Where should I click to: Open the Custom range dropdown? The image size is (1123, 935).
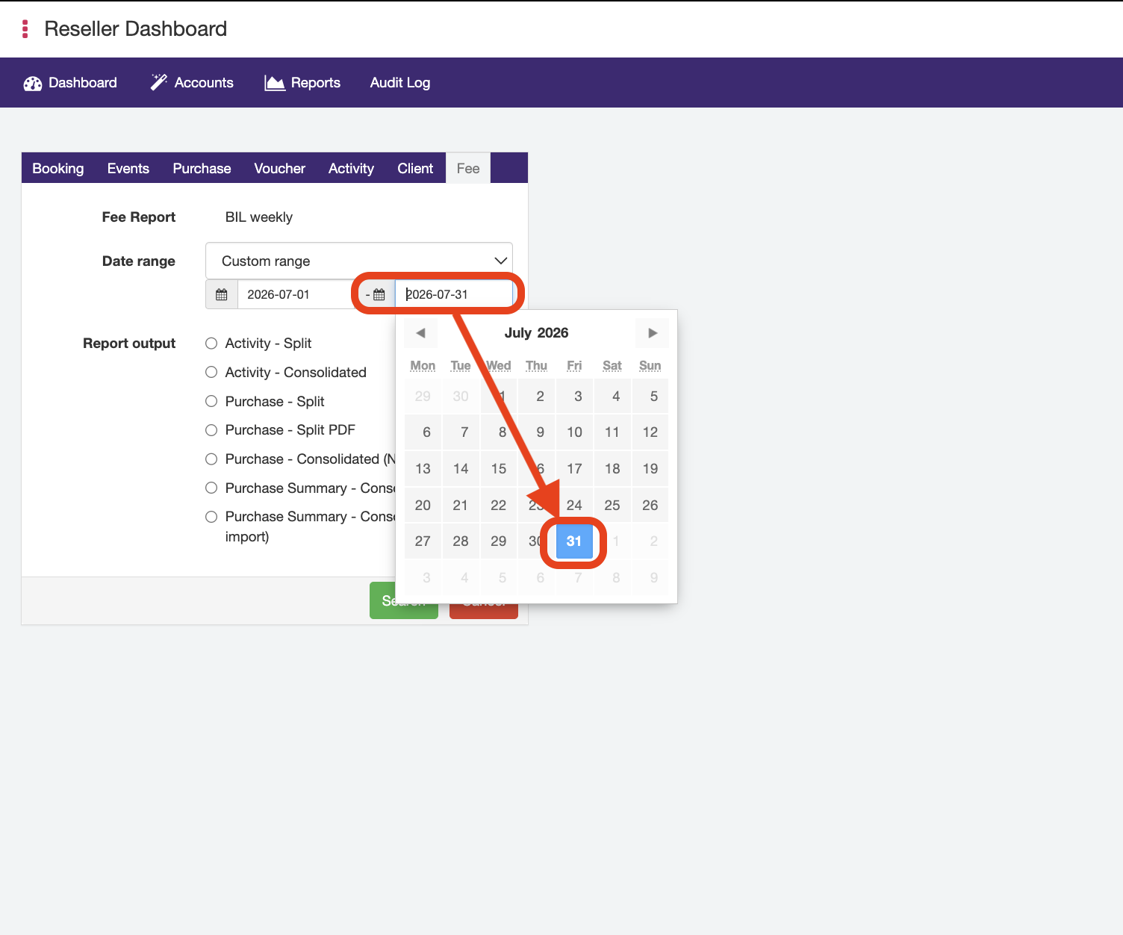coord(359,261)
